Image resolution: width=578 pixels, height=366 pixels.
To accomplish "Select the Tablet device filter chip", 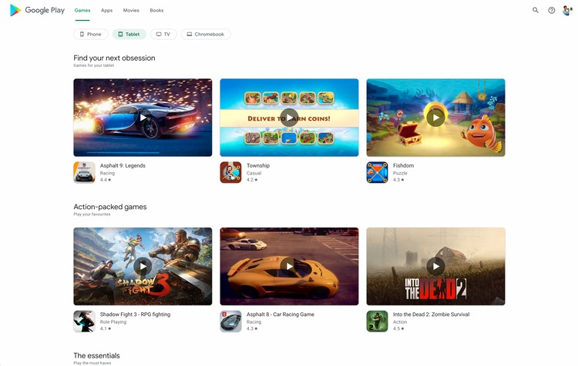I will [129, 34].
